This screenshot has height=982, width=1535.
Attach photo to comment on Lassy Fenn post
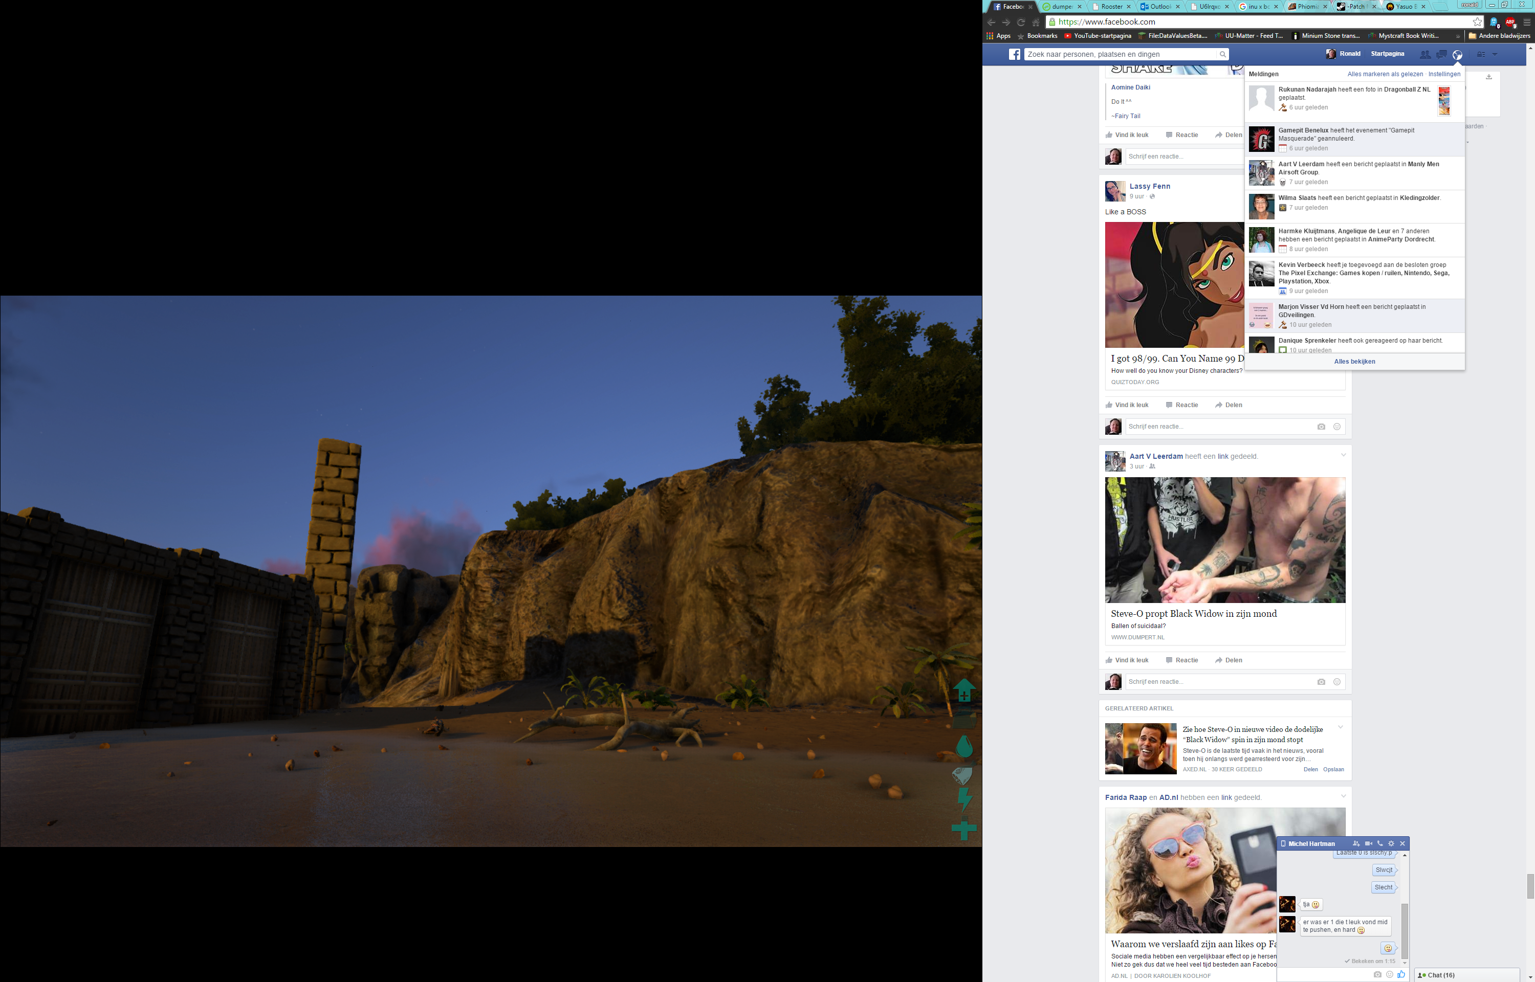pos(1321,427)
